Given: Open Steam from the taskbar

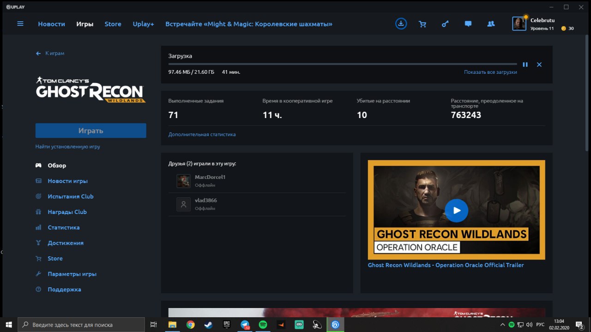Looking at the screenshot, I should pos(208,325).
